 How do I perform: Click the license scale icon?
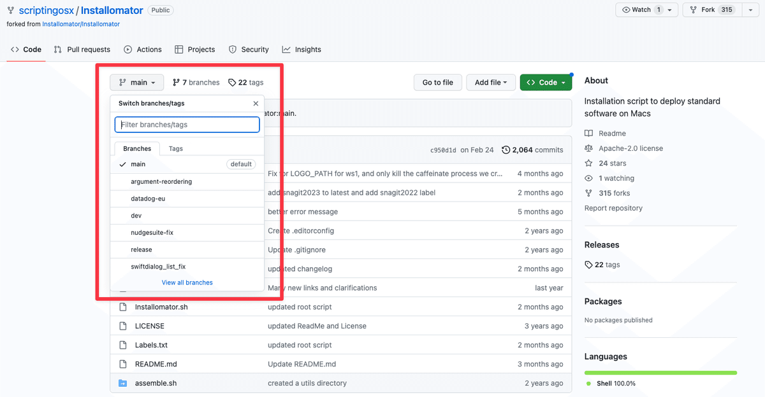coord(588,148)
